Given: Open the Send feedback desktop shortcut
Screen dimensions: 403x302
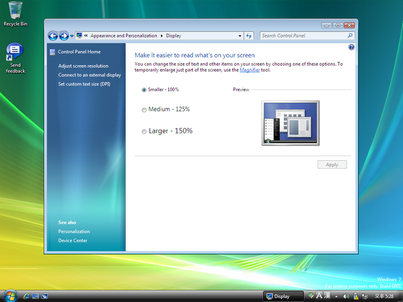Looking at the screenshot, I should coord(15,58).
